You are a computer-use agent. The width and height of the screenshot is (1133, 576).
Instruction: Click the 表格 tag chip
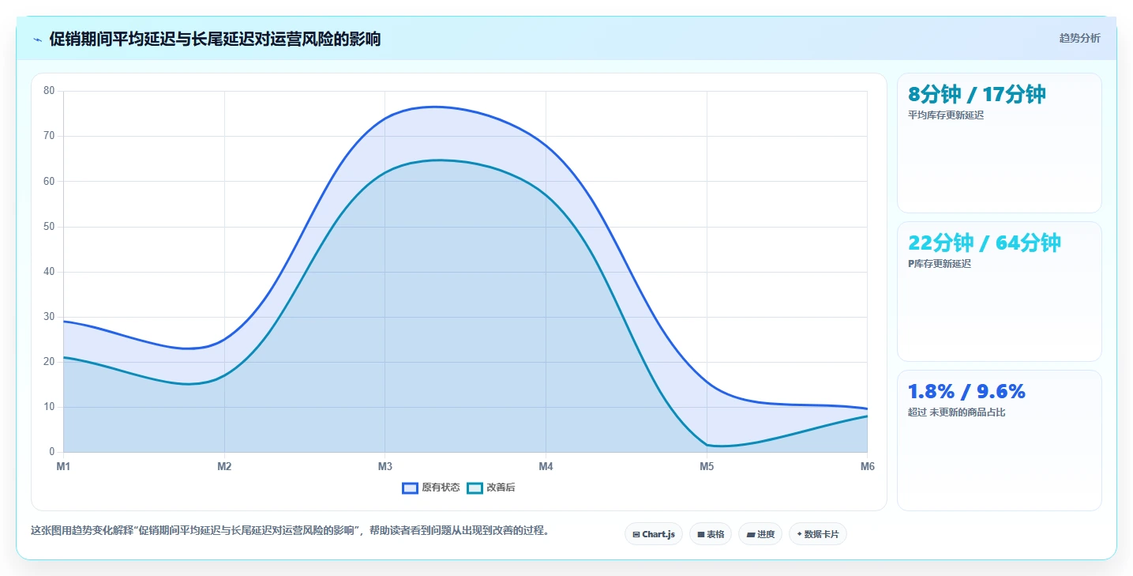pos(711,534)
